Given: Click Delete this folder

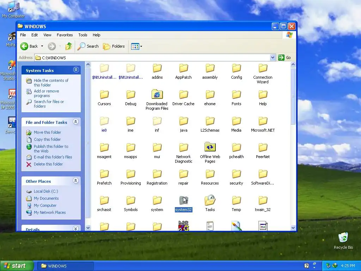Looking at the screenshot, I should click(48, 164).
